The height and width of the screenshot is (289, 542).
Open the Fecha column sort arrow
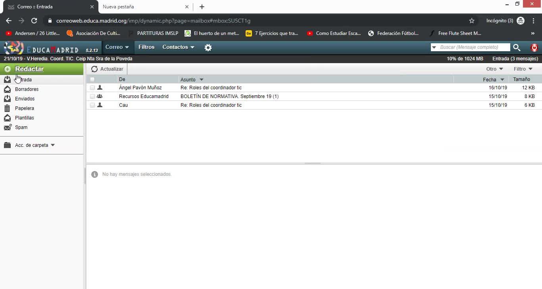coord(502,80)
